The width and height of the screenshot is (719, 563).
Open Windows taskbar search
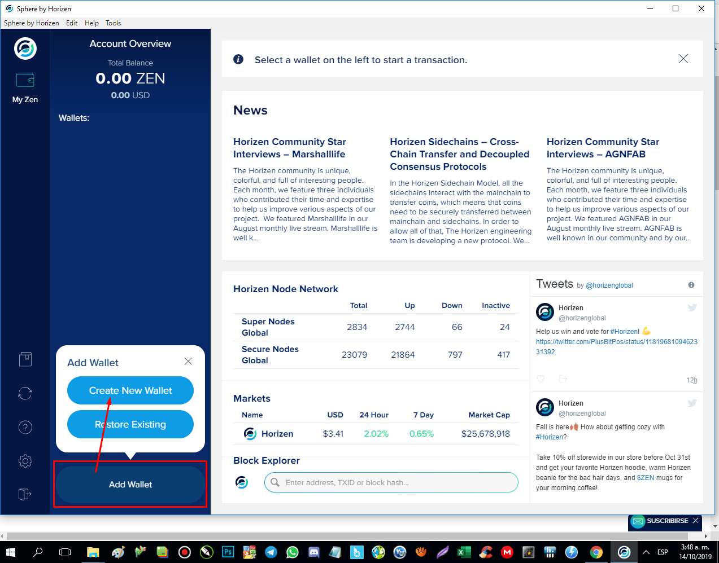[x=38, y=552]
